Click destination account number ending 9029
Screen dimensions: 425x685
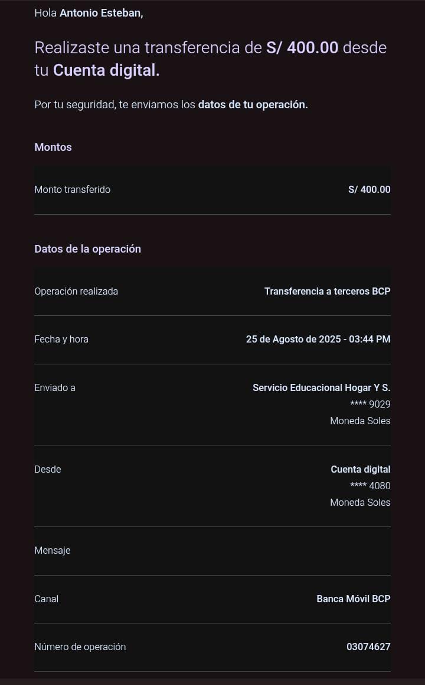370,405
